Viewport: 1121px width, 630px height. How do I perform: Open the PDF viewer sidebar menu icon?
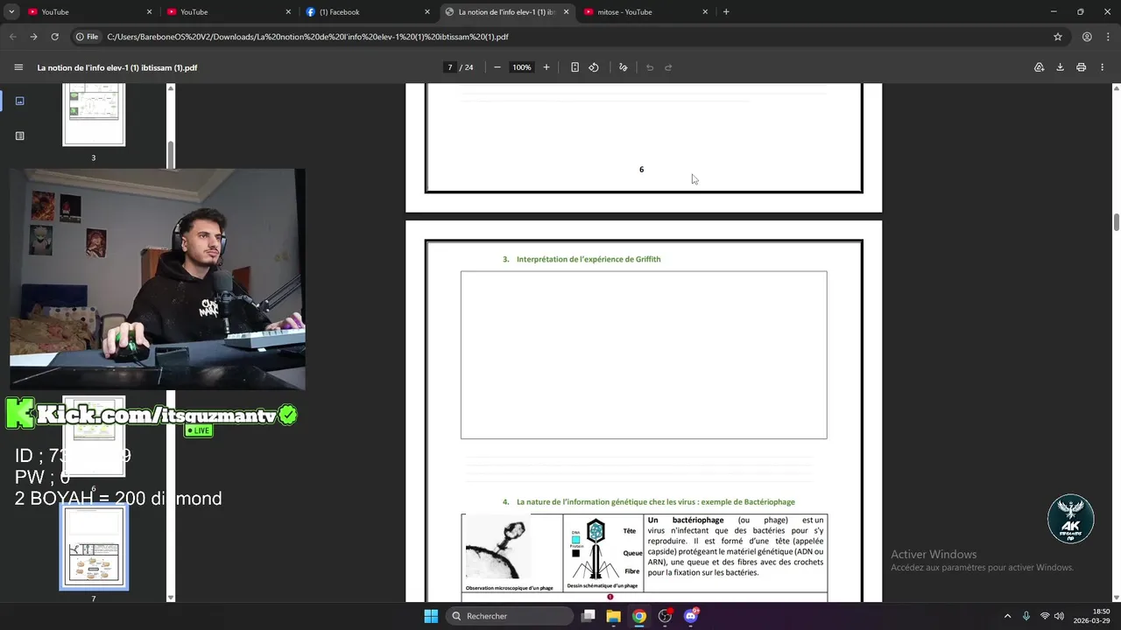(18, 67)
